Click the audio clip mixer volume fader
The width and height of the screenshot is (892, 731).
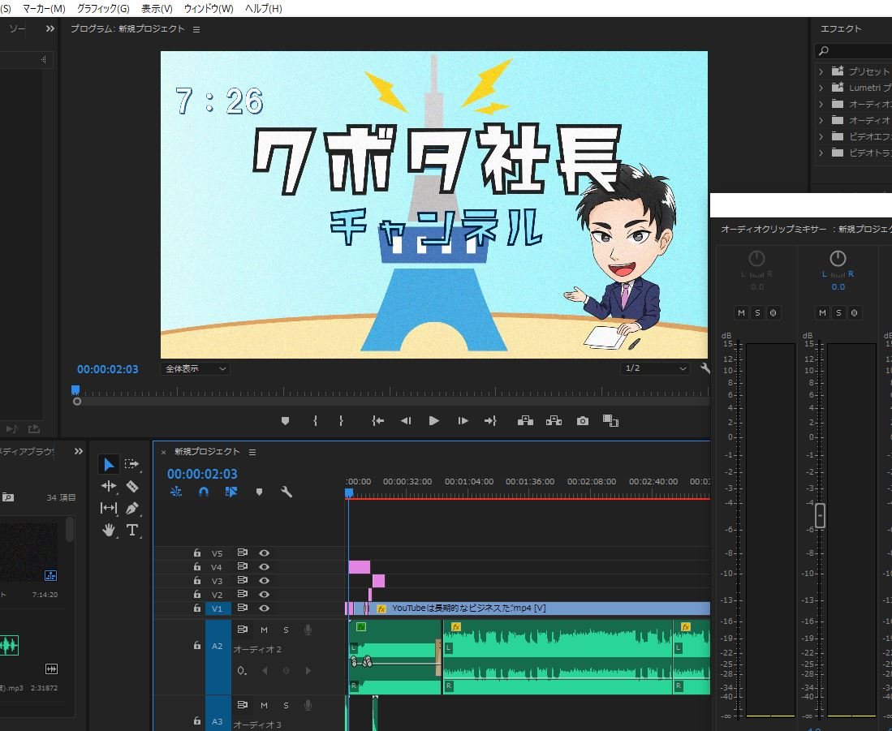820,516
